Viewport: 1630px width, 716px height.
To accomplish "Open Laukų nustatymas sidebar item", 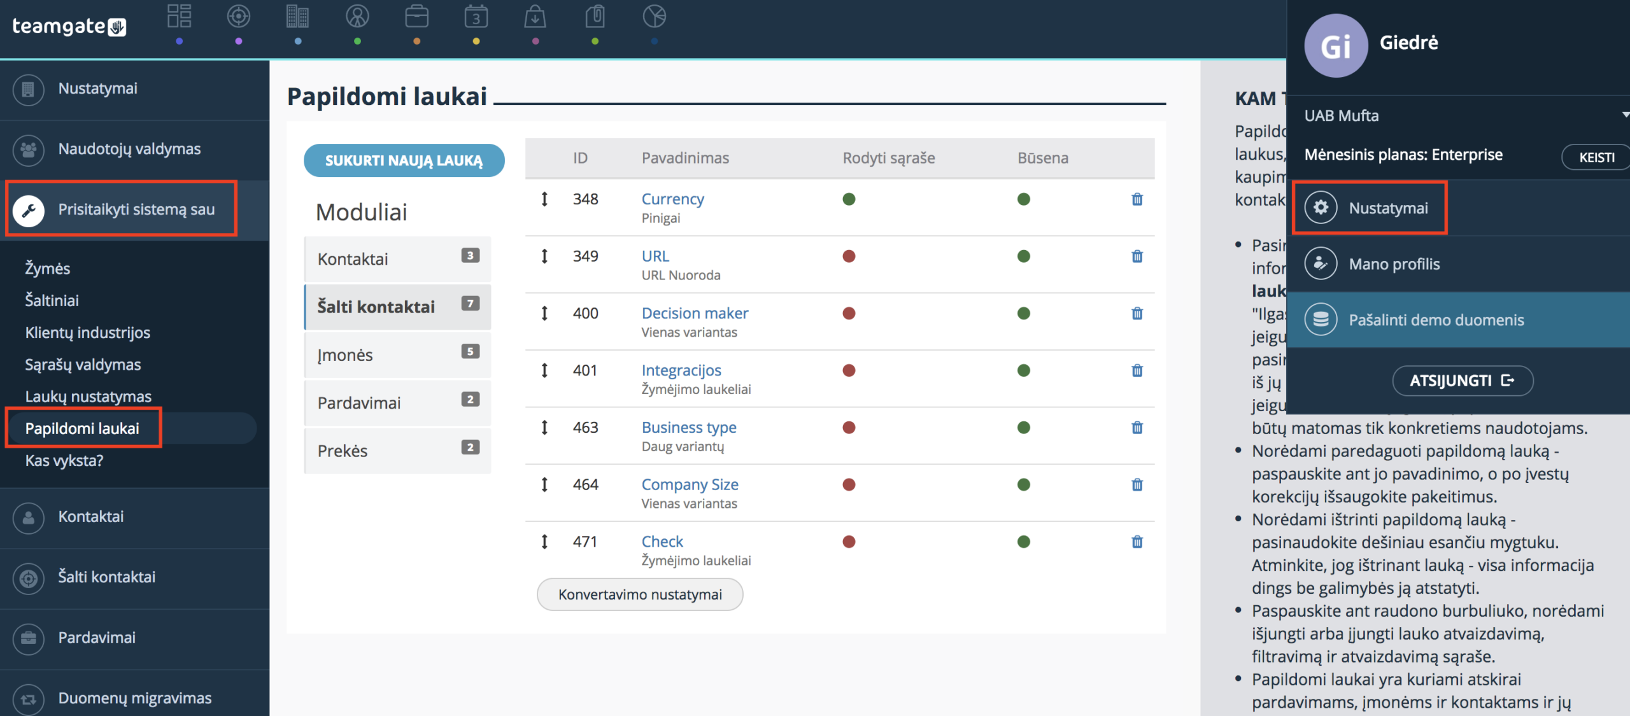I will [88, 397].
